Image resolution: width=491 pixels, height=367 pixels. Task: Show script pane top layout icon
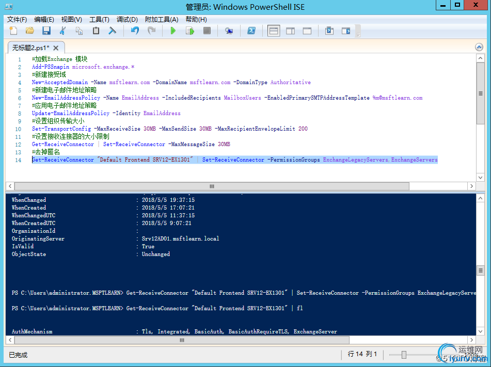274,30
